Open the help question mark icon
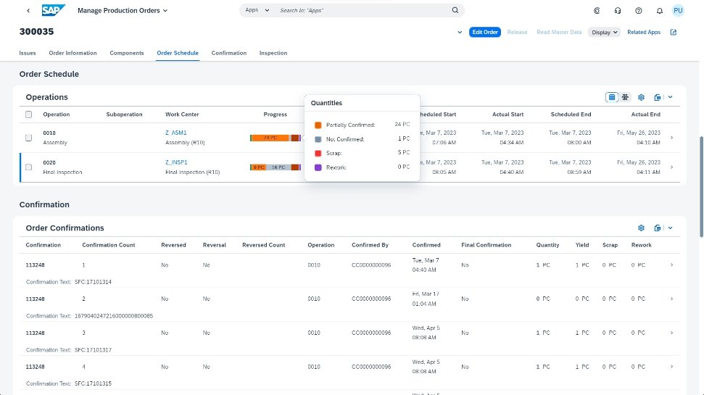Screen dimensions: 704x395 [638, 11]
